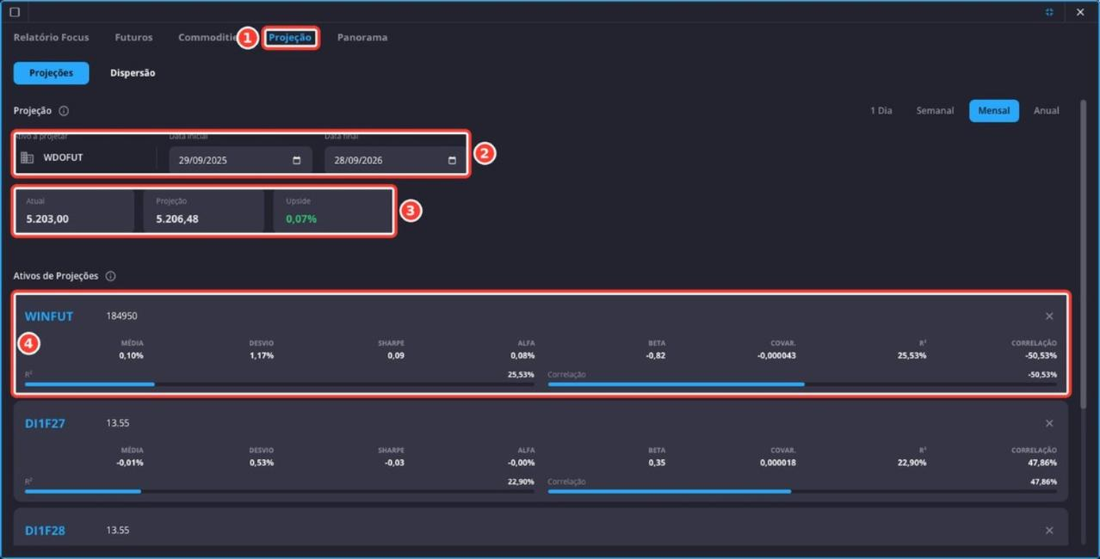This screenshot has height=559, width=1100.
Task: Open calendar picker for start date
Action: click(297, 160)
